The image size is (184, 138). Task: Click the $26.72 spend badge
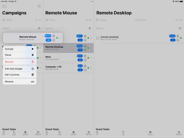click(x=80, y=36)
